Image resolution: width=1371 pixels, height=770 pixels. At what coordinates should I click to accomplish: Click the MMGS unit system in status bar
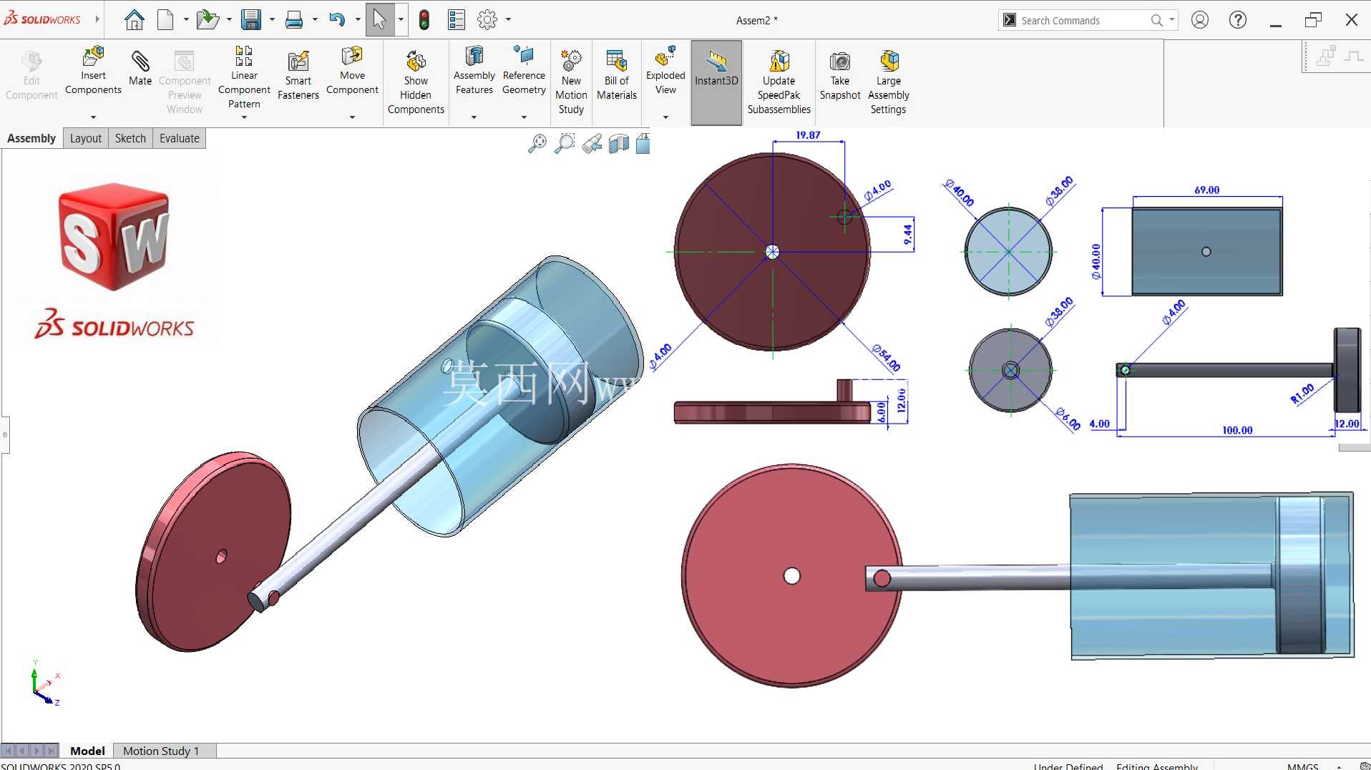pyautogui.click(x=1303, y=766)
